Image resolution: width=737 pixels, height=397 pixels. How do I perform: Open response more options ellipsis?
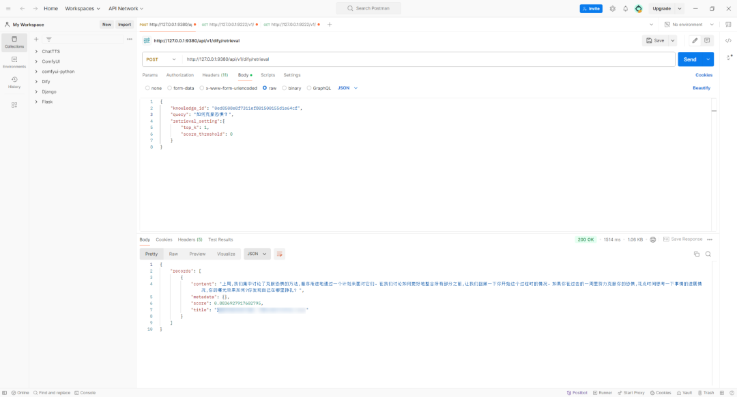[710, 239]
